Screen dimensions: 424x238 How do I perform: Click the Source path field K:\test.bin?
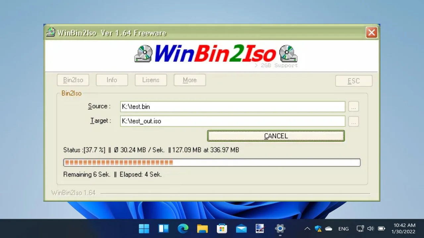point(233,106)
